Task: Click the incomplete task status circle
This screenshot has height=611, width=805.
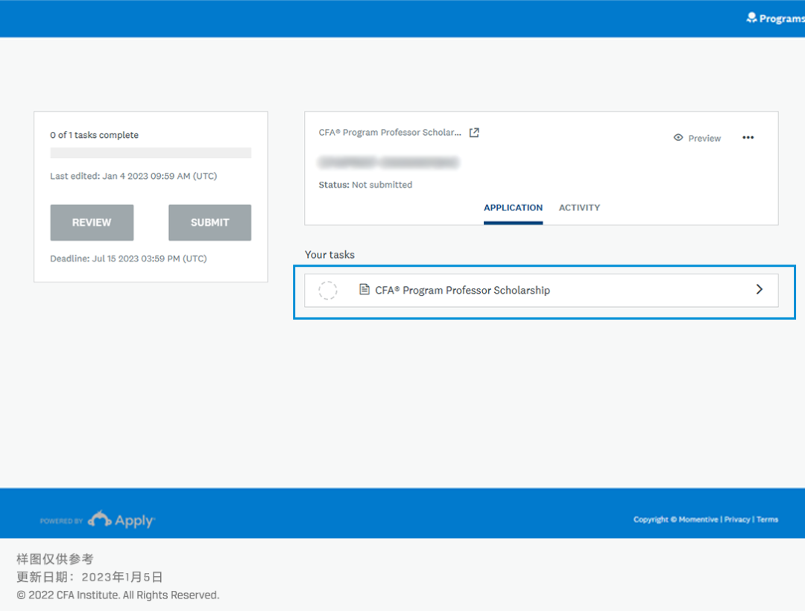Action: coord(327,291)
